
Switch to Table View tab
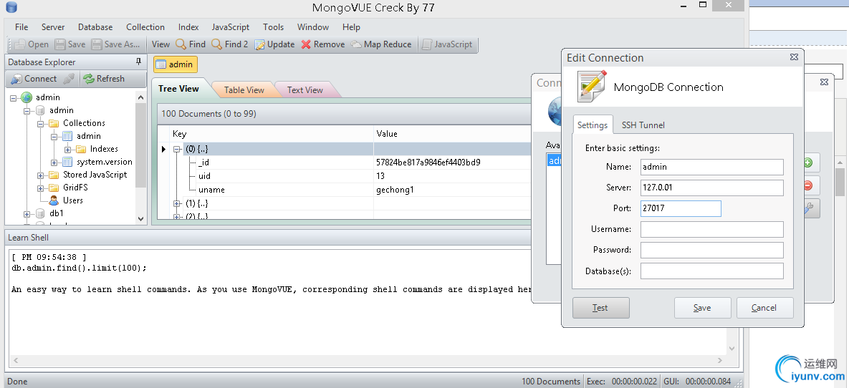click(244, 90)
